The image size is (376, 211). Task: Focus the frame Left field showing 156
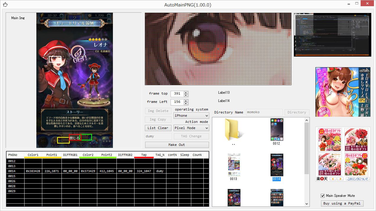(x=177, y=102)
